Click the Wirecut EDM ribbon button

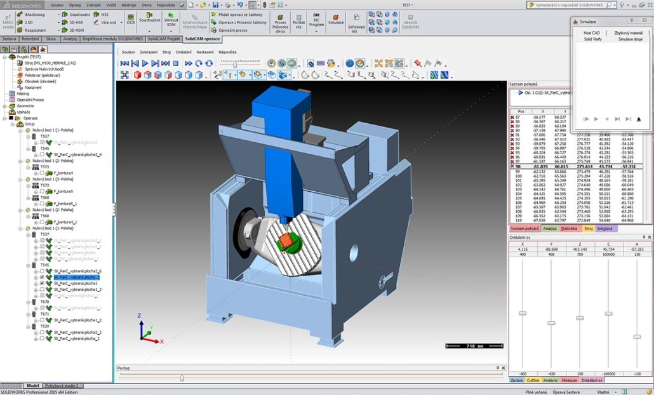click(171, 19)
